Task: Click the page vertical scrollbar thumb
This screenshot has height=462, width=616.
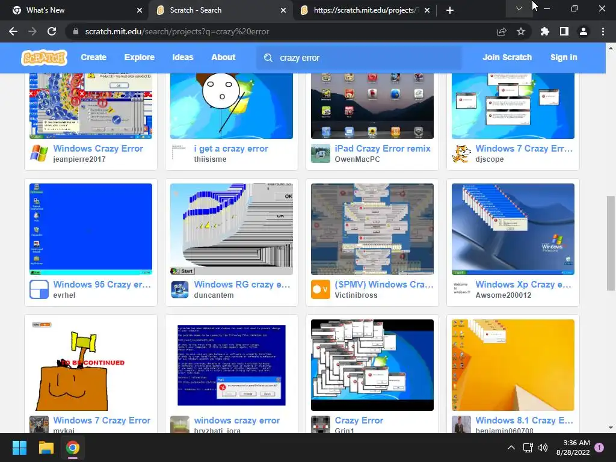Action: [611, 243]
